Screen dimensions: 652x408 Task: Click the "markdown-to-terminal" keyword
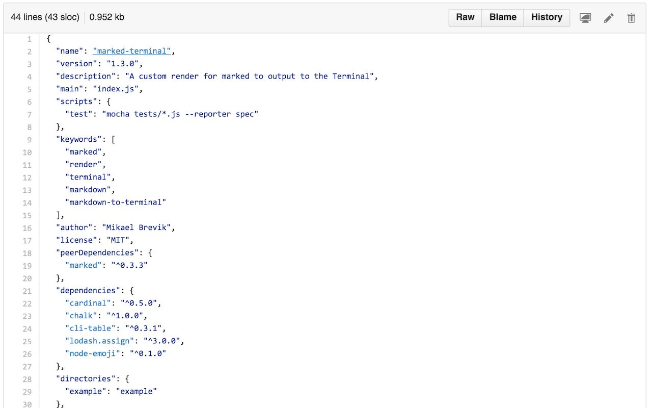pos(116,202)
